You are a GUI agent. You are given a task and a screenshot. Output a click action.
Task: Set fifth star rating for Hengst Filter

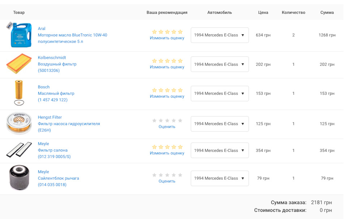click(180, 121)
